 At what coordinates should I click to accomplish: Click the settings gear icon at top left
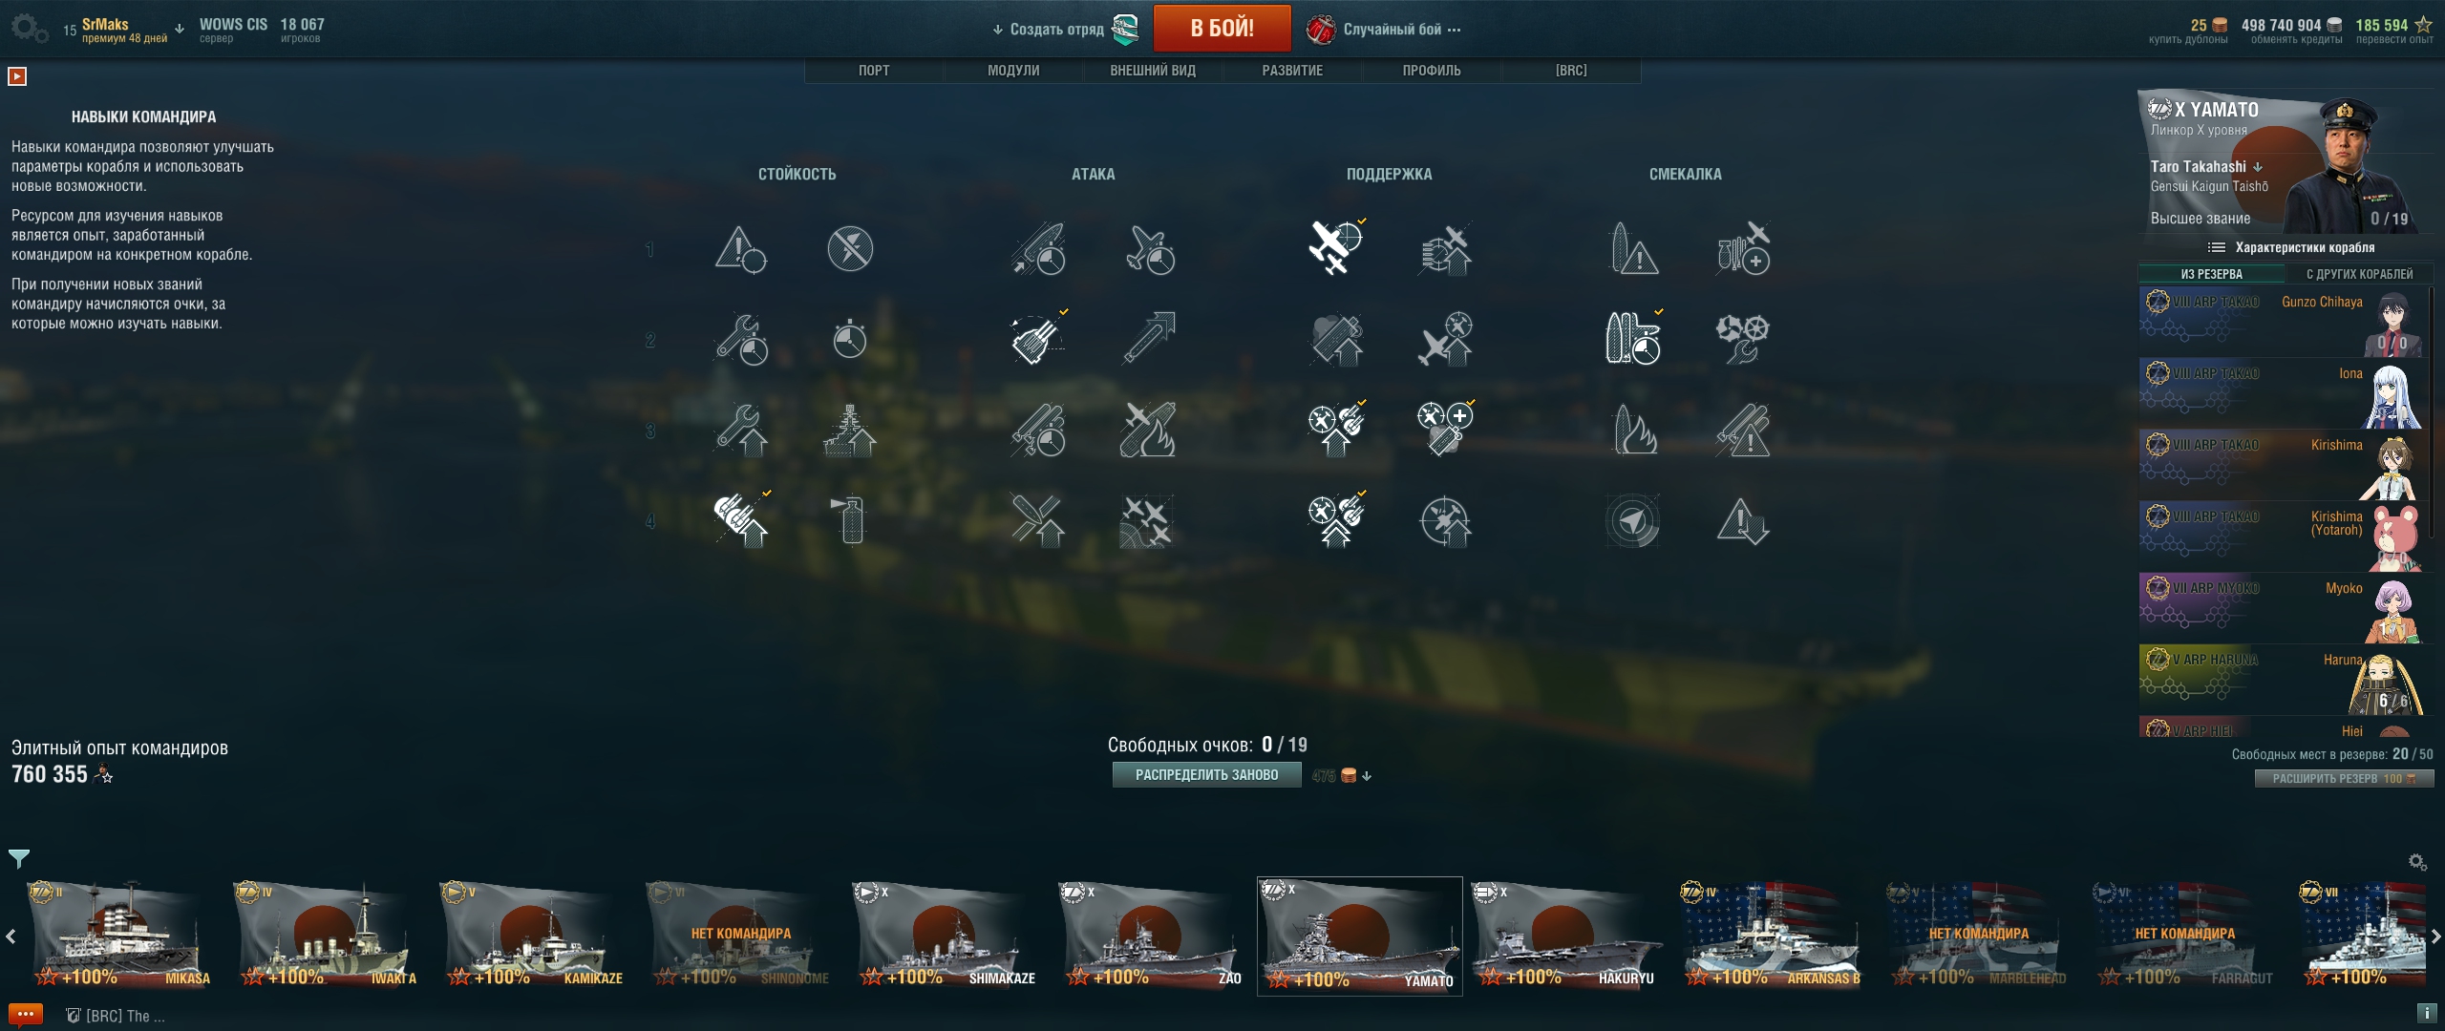(x=28, y=29)
